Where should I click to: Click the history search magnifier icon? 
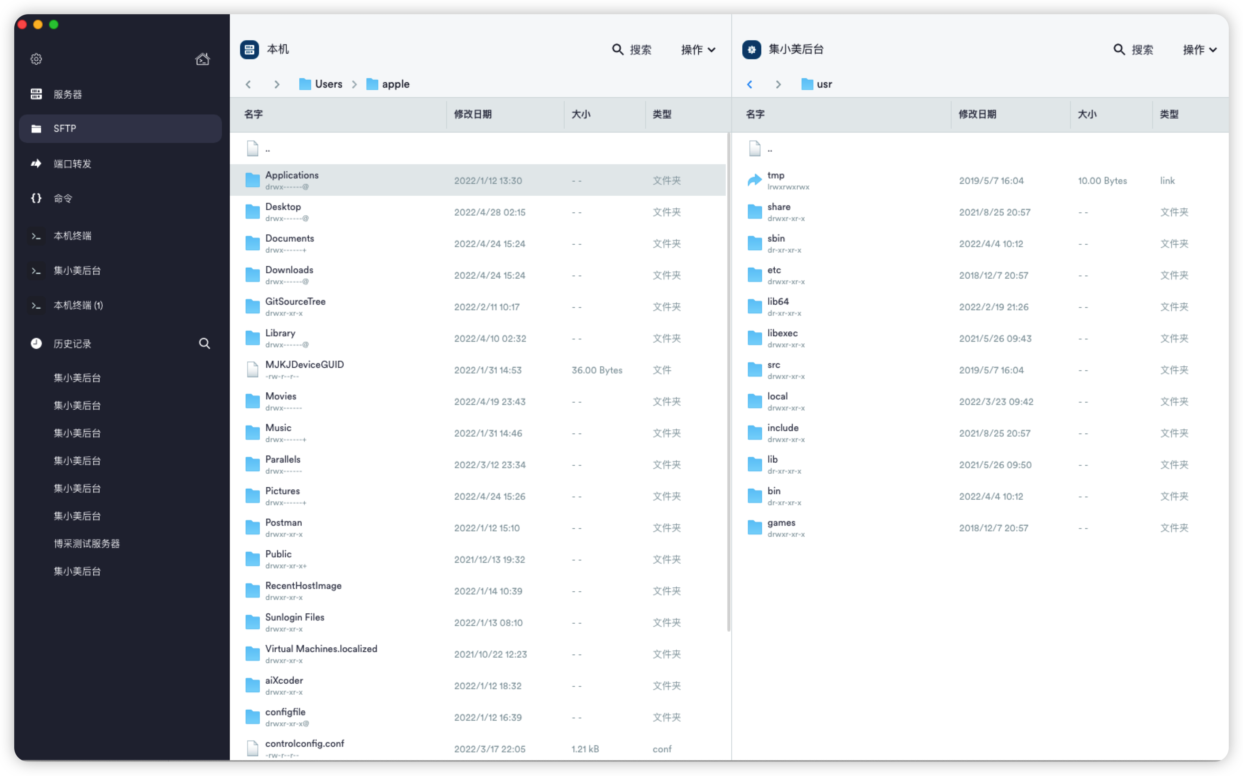click(205, 343)
